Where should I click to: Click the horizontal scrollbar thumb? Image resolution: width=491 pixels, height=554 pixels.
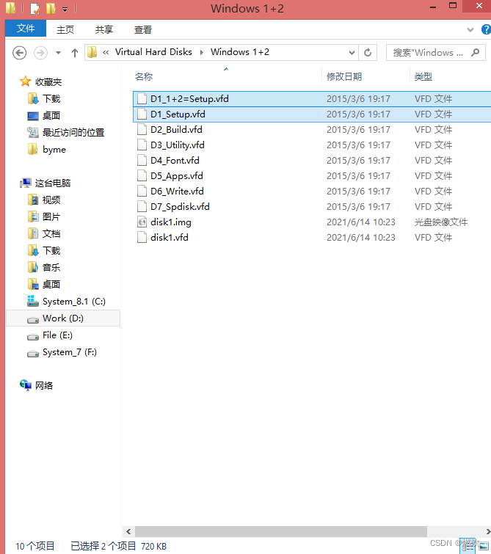pyautogui.click(x=281, y=531)
